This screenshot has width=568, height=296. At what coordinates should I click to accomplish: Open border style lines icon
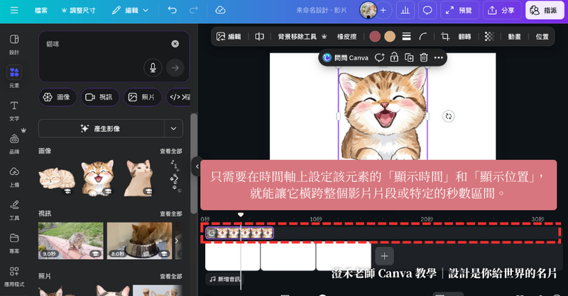click(x=406, y=37)
